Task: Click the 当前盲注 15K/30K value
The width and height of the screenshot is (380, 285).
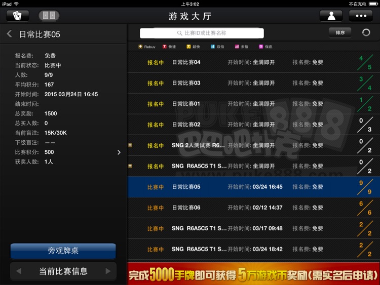Action: (56, 133)
